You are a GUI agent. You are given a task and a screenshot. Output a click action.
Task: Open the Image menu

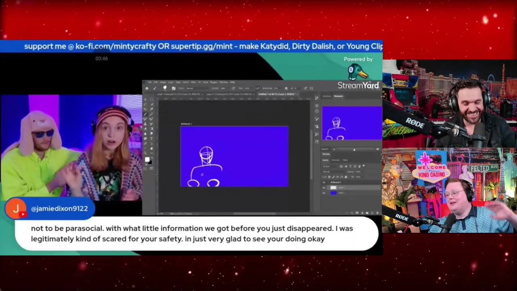coord(163,82)
